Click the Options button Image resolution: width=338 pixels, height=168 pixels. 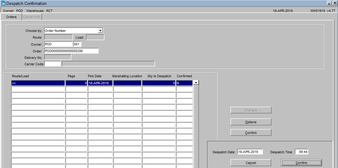coord(251,122)
